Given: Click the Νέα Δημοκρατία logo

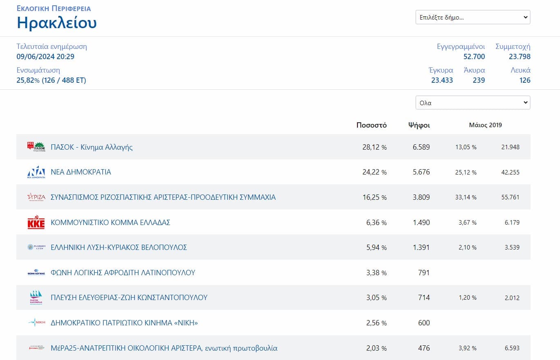Looking at the screenshot, I should click(x=36, y=172).
